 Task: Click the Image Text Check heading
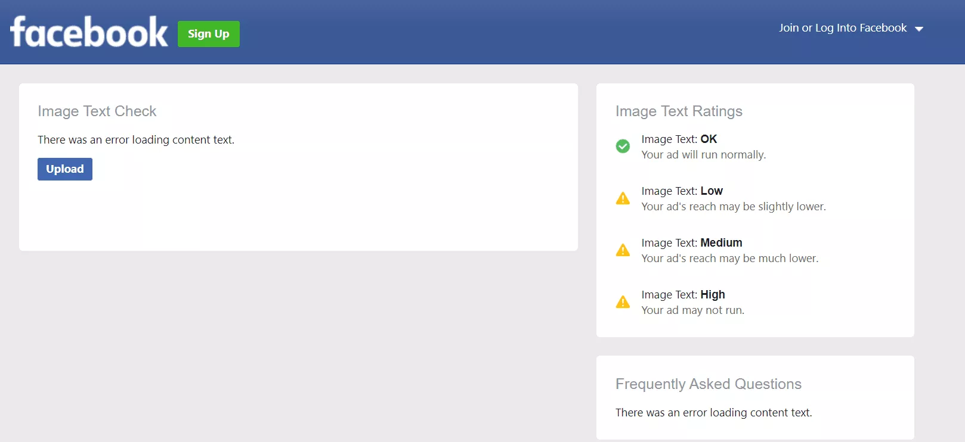point(97,111)
